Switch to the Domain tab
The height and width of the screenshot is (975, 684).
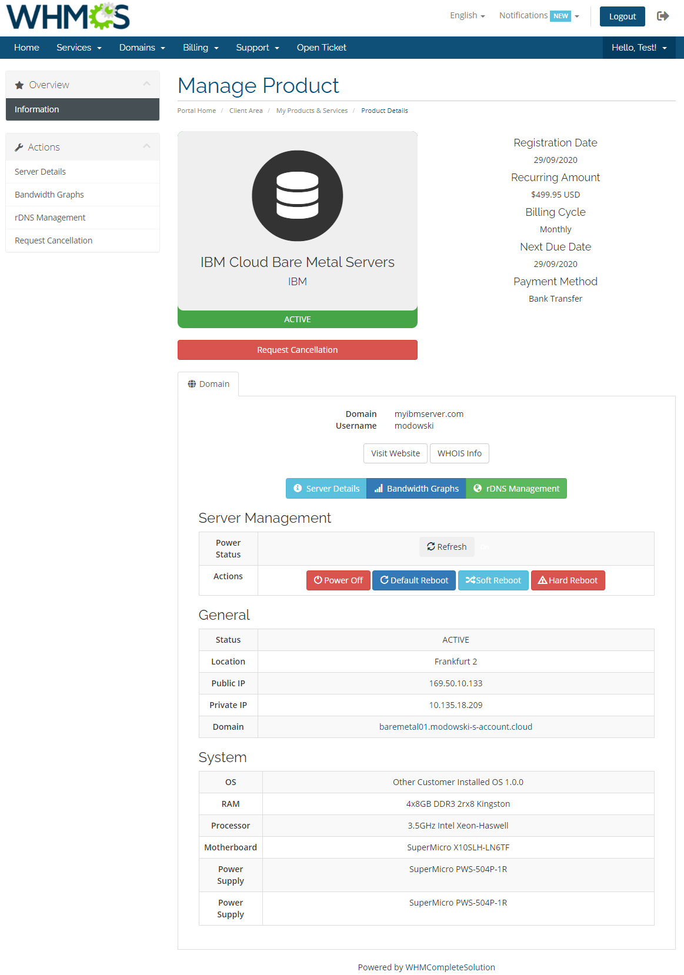coord(208,384)
